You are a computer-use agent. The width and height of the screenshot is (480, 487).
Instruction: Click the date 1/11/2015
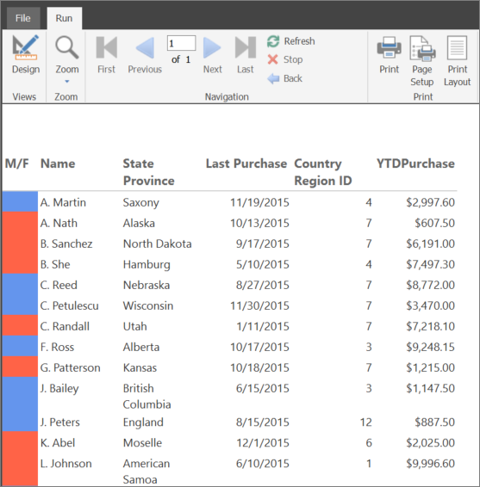[263, 326]
